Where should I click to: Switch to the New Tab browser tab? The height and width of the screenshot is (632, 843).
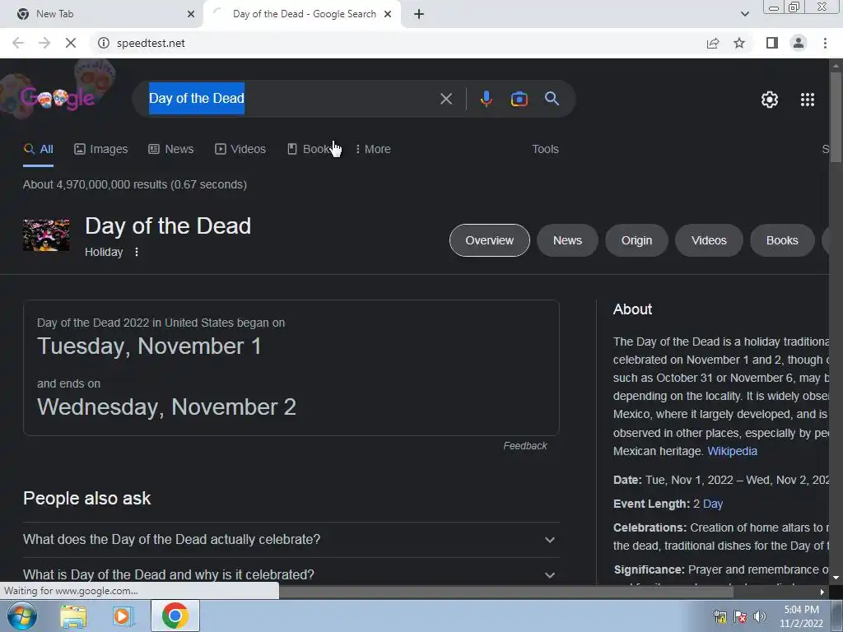click(x=102, y=14)
